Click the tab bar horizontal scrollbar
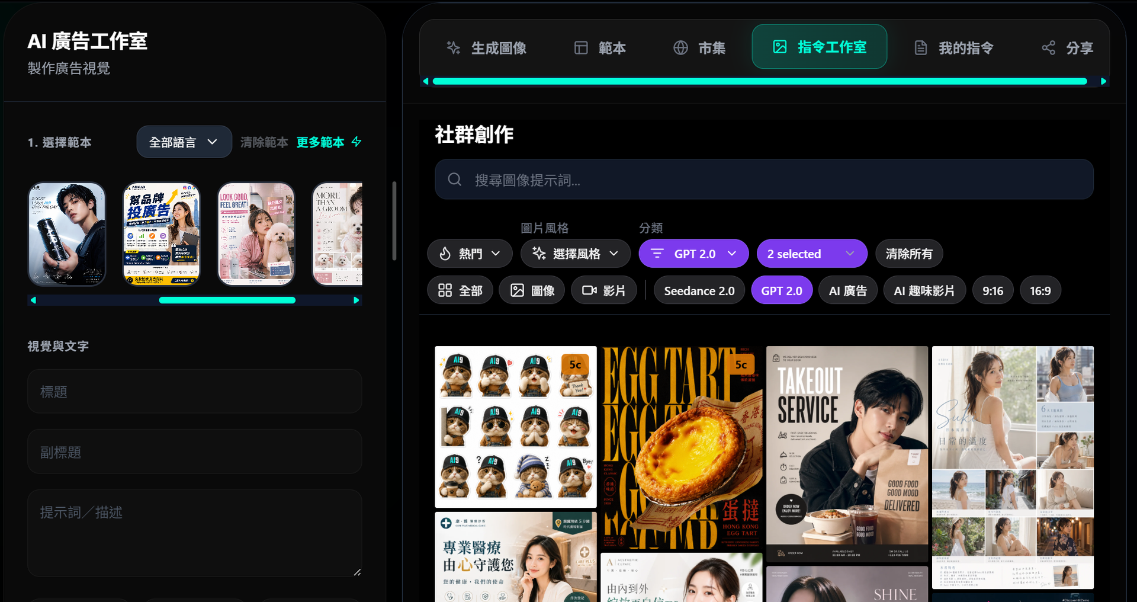The image size is (1137, 602). (x=760, y=81)
